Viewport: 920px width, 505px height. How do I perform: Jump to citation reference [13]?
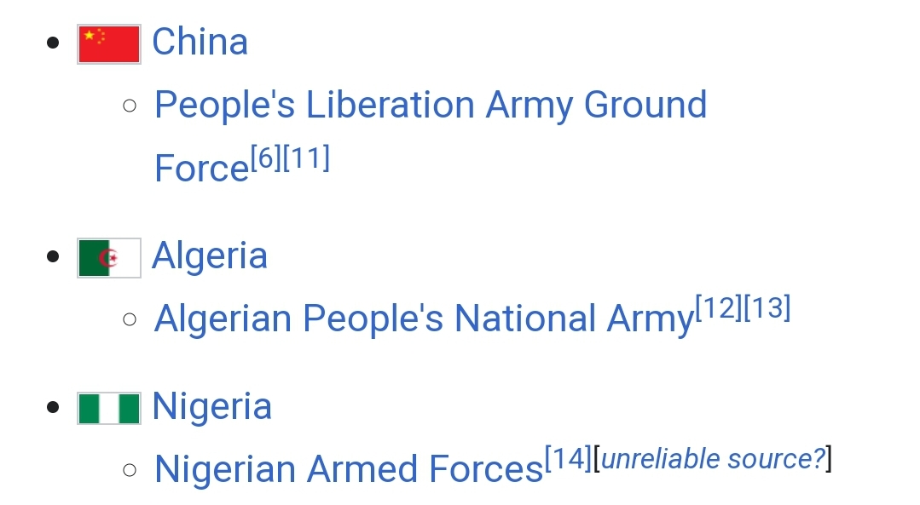click(767, 308)
